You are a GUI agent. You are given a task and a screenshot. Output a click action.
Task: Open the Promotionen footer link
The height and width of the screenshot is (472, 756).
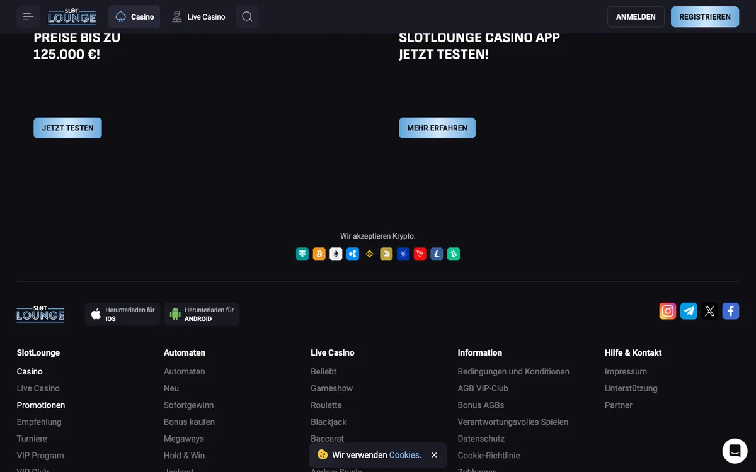pyautogui.click(x=41, y=405)
